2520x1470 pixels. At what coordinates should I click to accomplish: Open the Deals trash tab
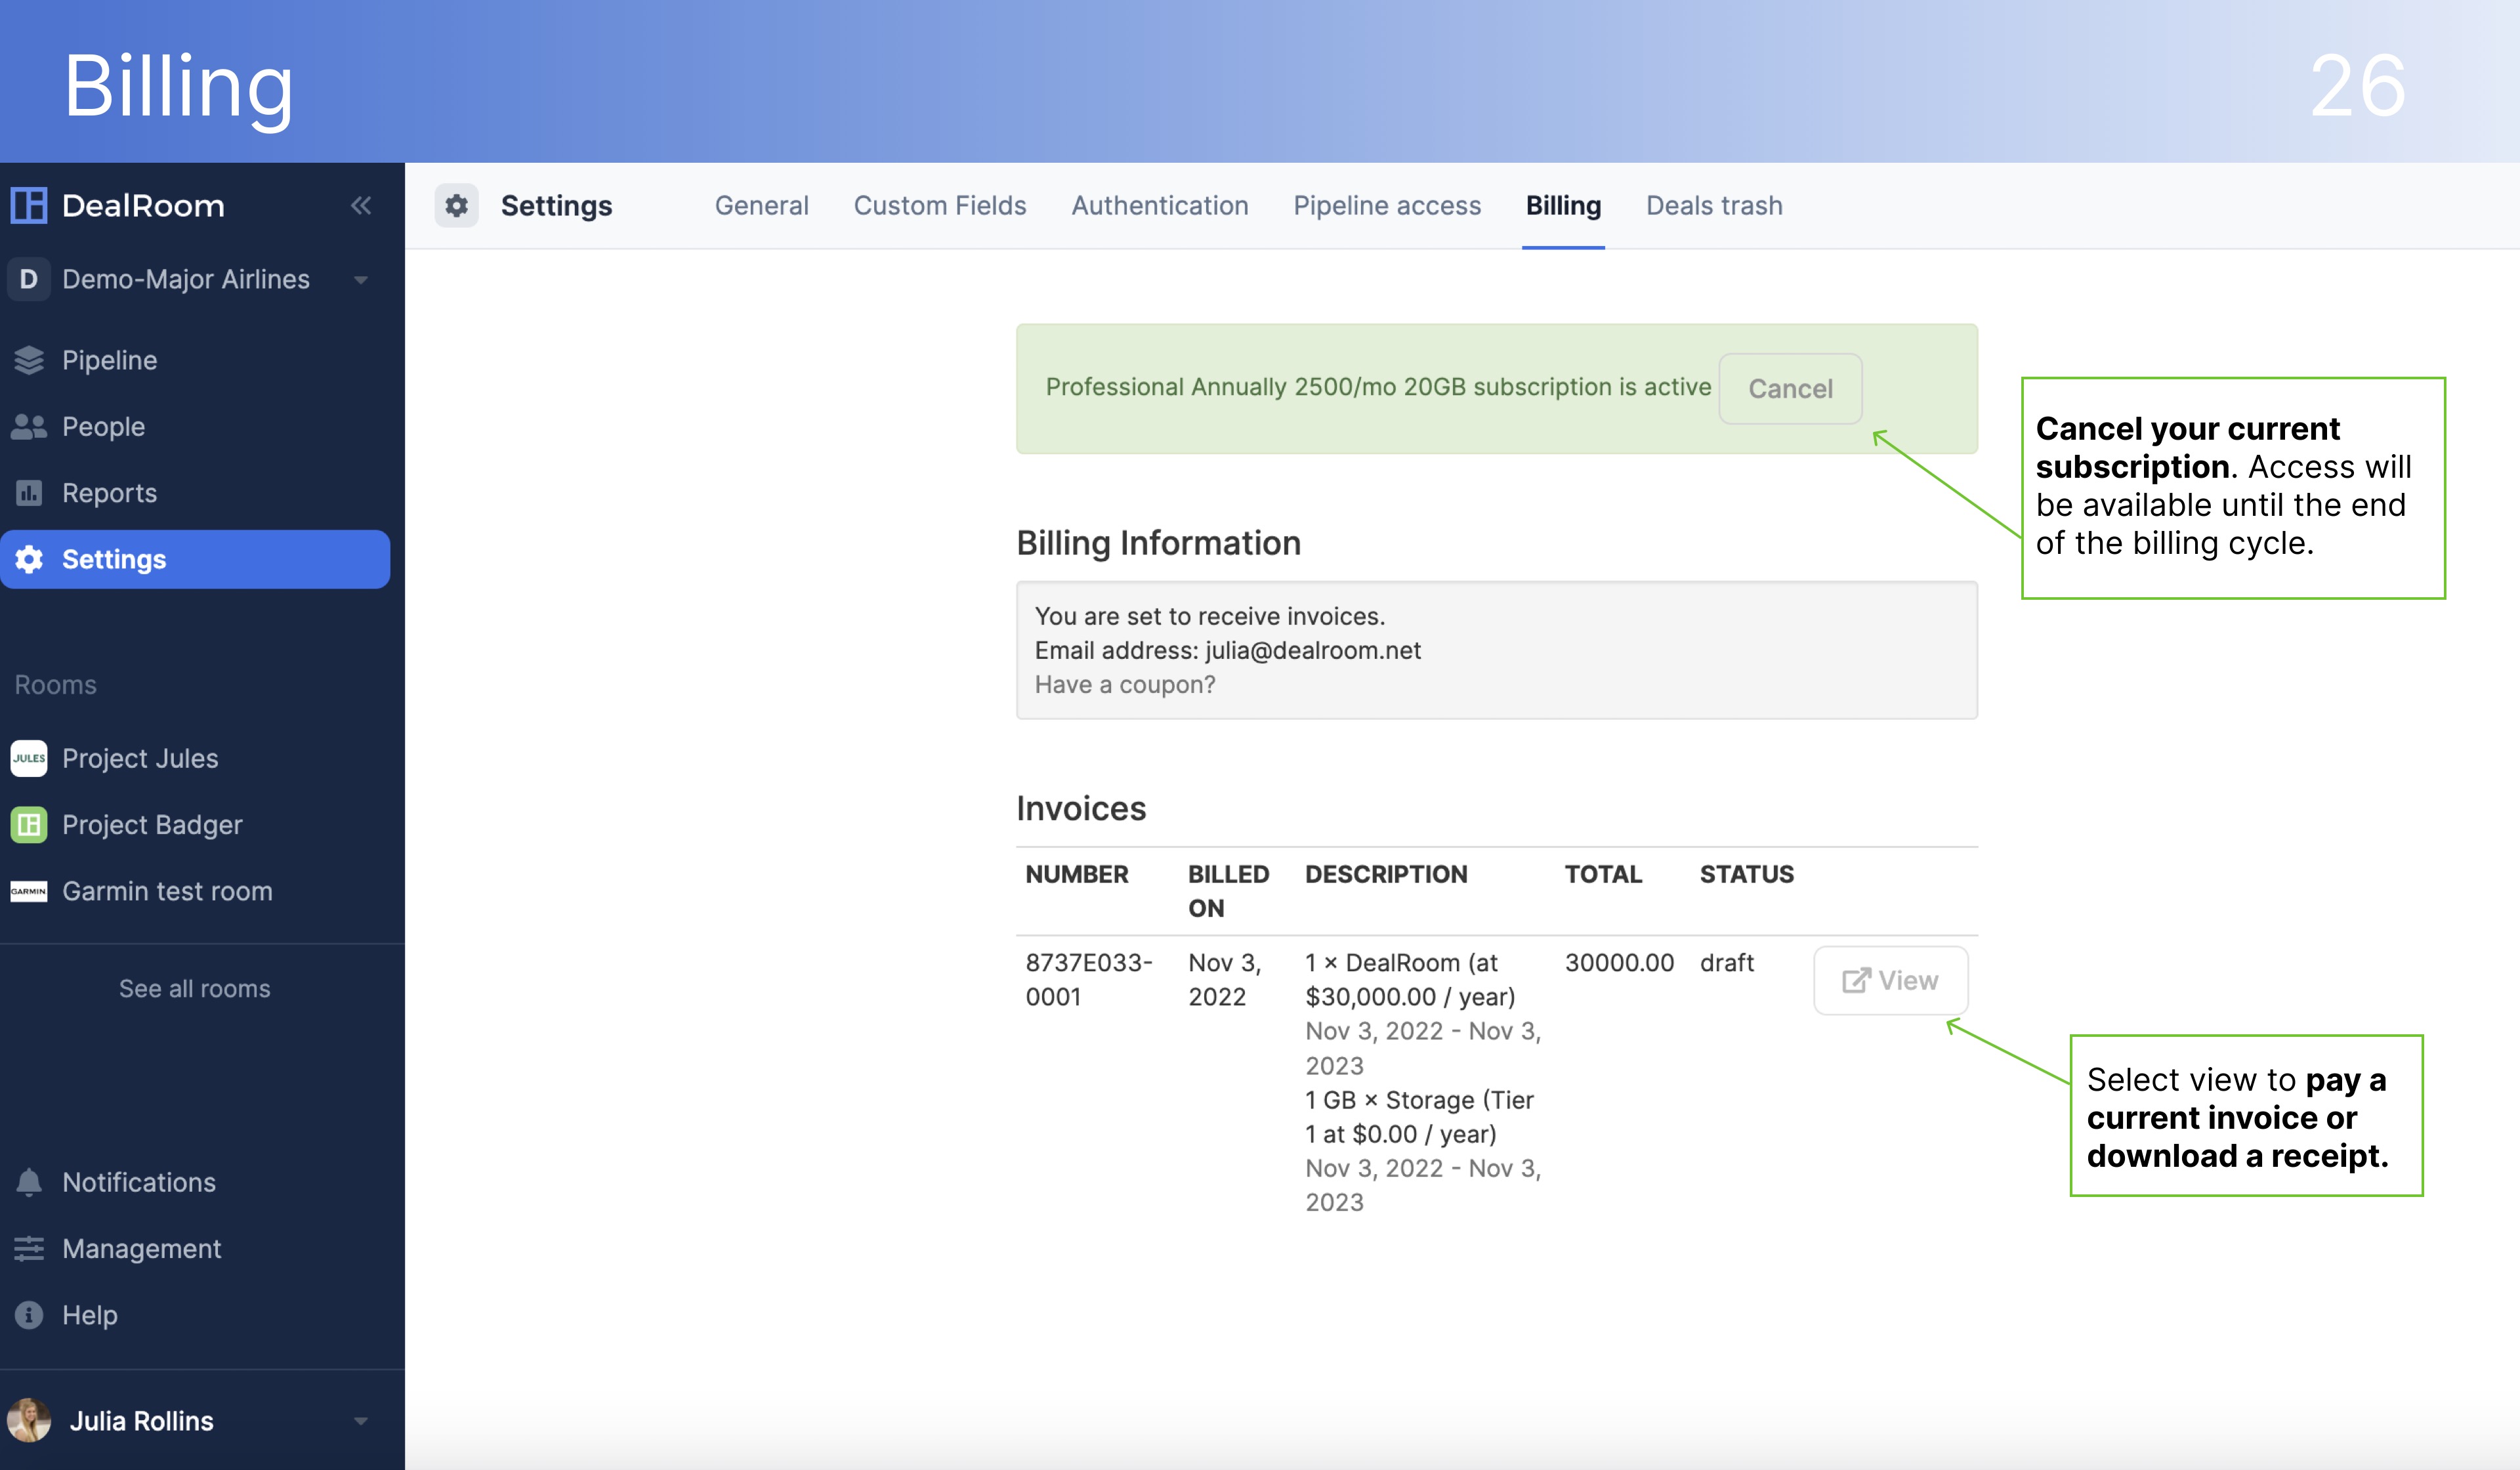(1713, 205)
